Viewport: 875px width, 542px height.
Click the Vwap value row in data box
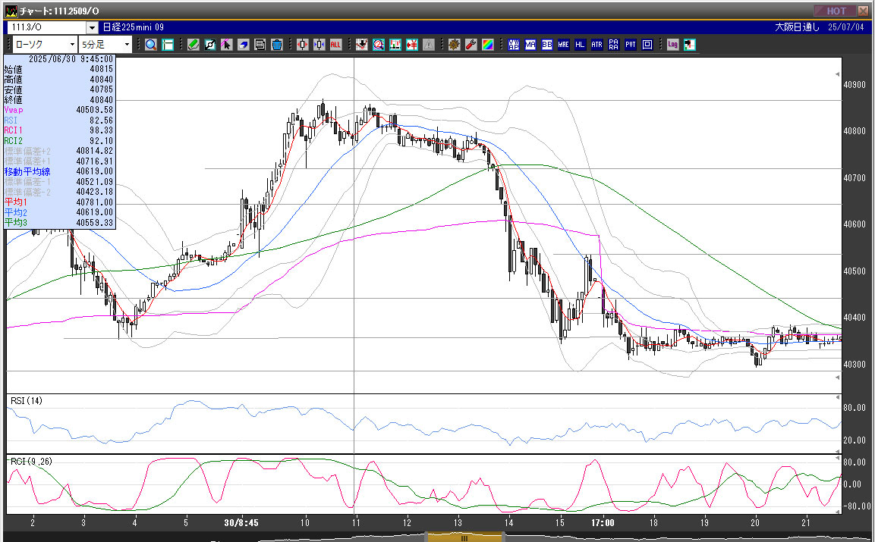coord(58,110)
